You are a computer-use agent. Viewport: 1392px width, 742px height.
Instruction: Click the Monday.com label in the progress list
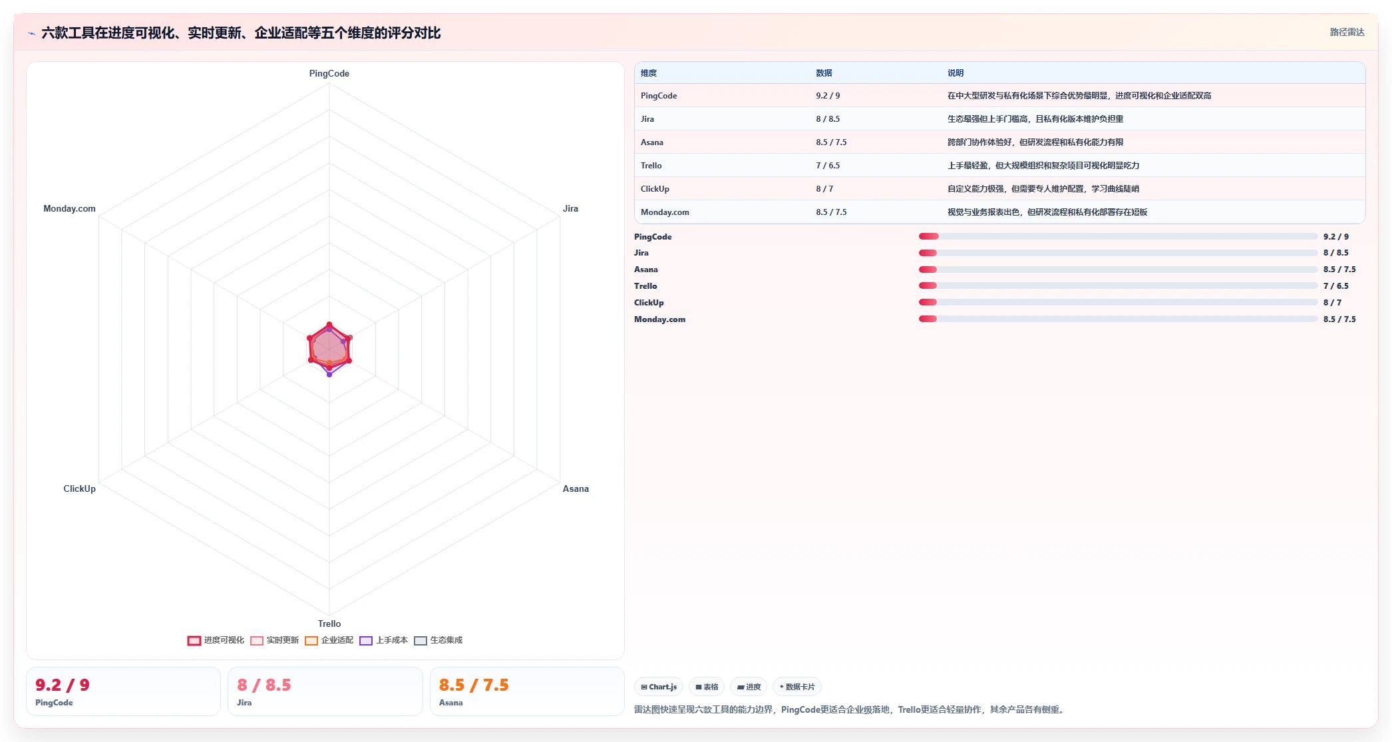(x=659, y=319)
